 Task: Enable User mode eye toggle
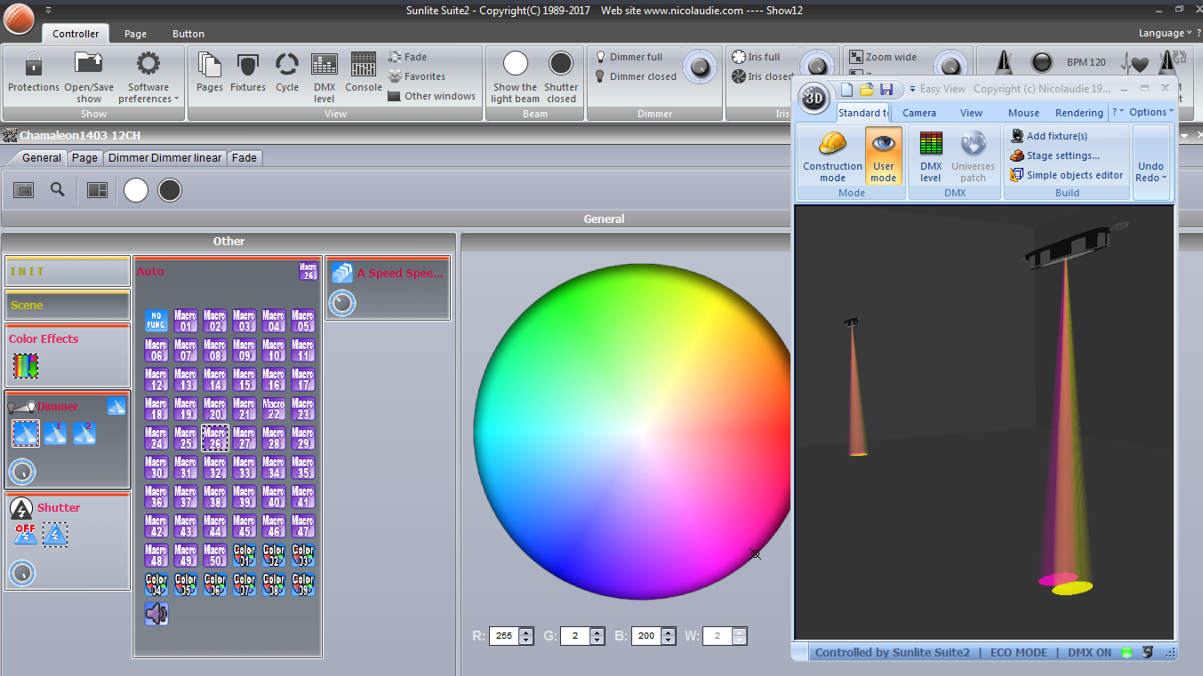click(x=883, y=144)
